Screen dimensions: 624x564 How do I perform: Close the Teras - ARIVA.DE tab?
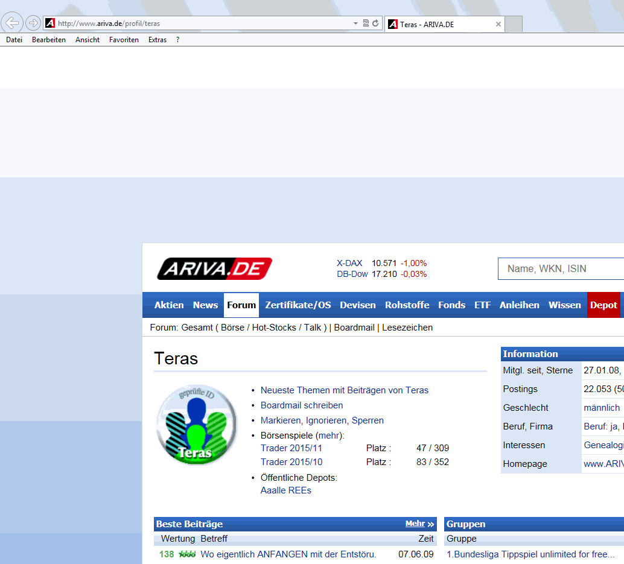pos(498,24)
